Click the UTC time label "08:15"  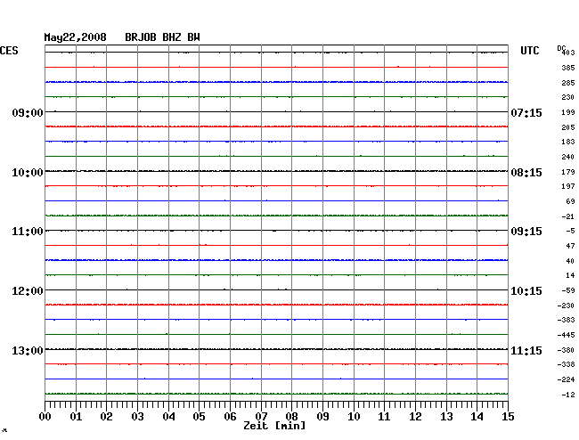tap(526, 173)
